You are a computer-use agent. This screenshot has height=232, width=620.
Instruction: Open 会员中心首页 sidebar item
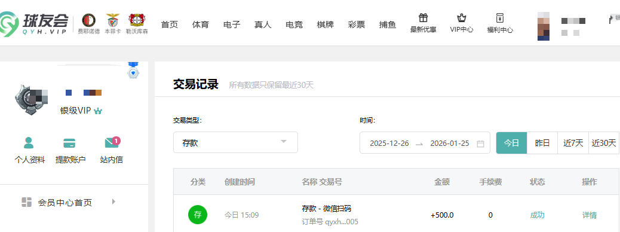(74, 202)
